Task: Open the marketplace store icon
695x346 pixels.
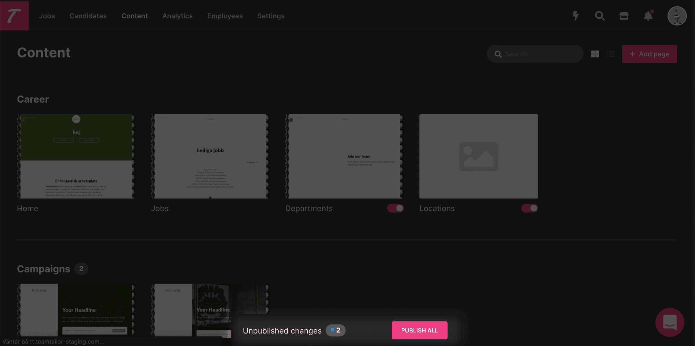Action: pos(624,16)
